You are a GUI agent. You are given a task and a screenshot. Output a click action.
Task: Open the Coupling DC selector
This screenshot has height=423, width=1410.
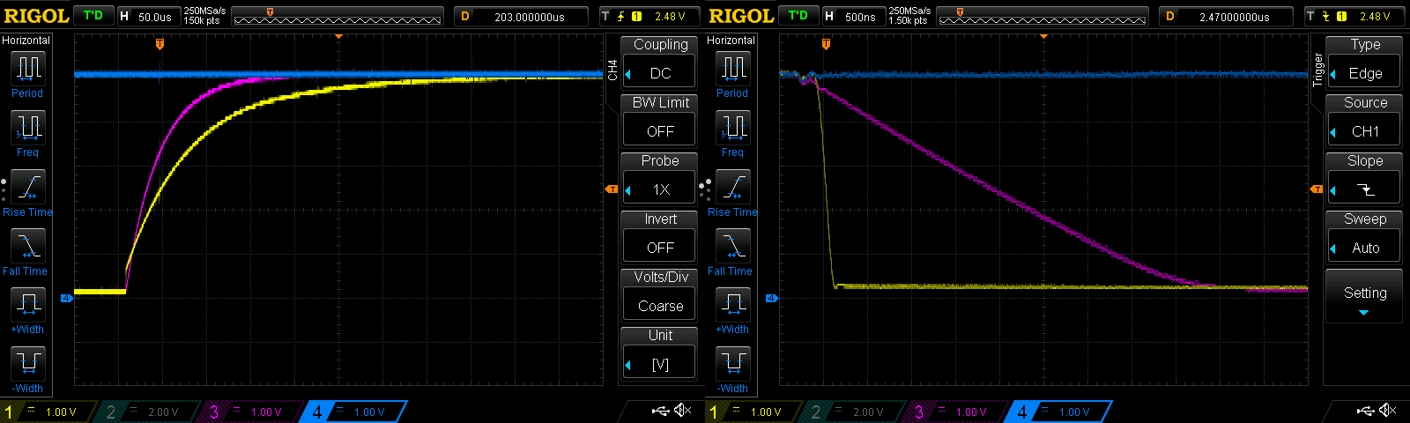pos(660,73)
